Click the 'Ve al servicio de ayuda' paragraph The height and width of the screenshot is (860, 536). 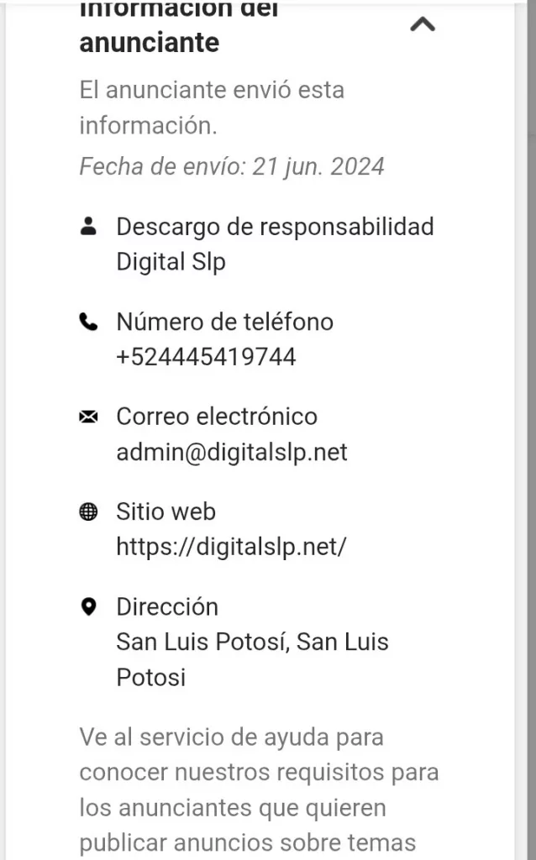259,789
